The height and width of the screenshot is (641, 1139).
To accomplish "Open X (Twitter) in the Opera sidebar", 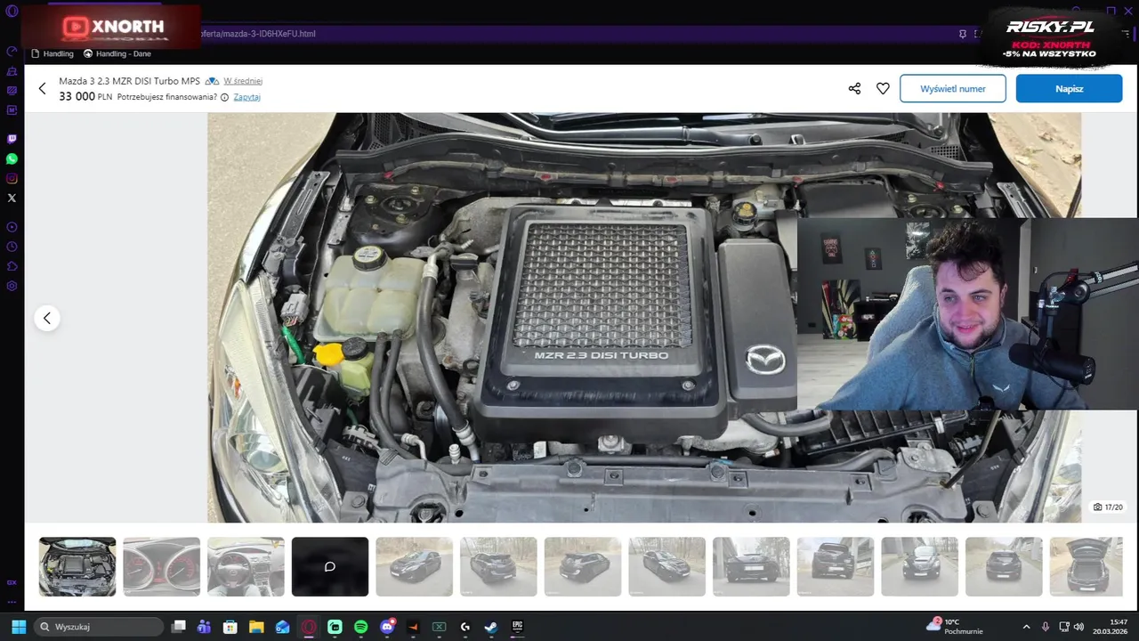I will coord(12,198).
